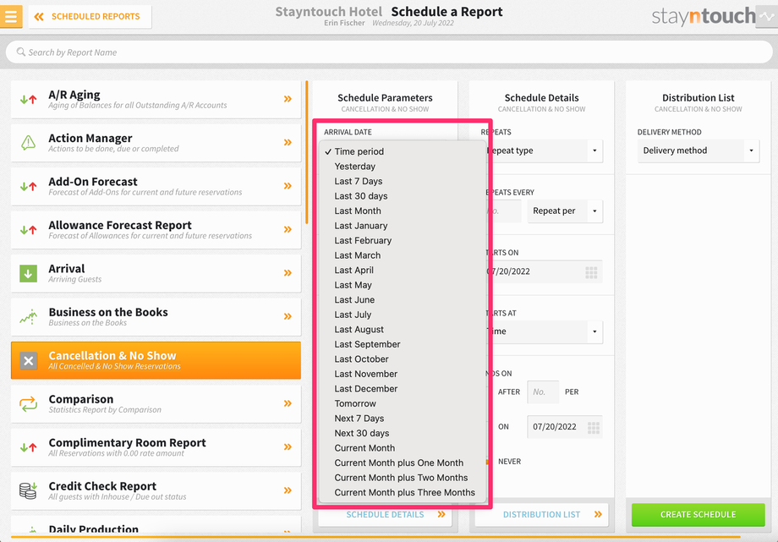This screenshot has height=542, width=778.
Task: Select Tomorrow option
Action: click(402, 404)
